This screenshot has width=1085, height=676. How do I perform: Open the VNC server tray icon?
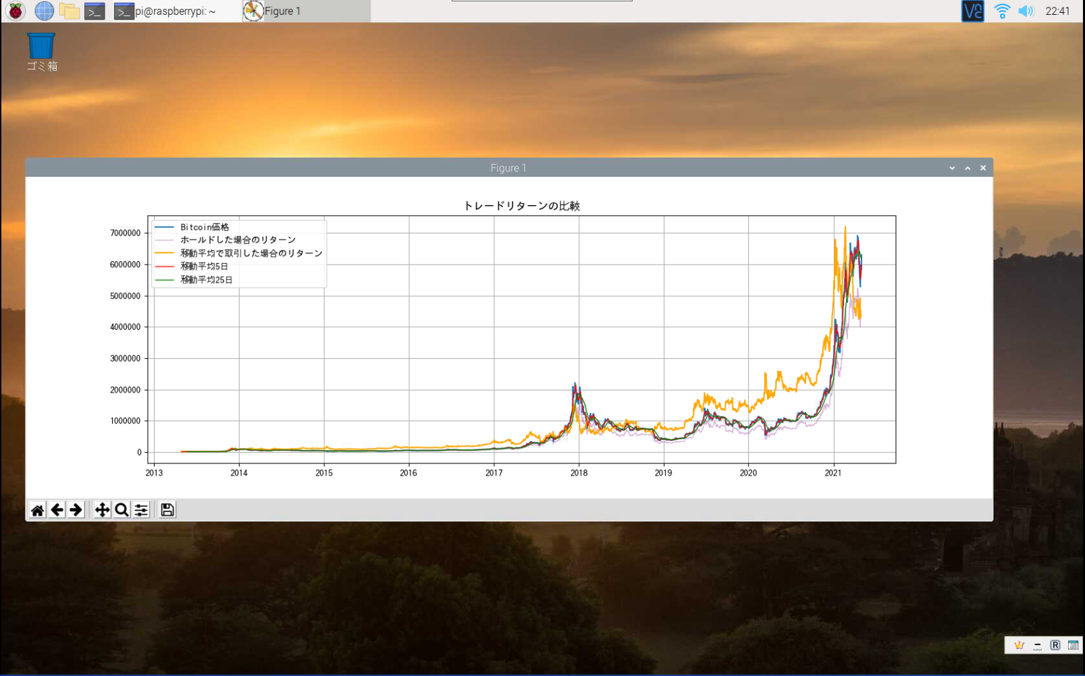pyautogui.click(x=972, y=11)
